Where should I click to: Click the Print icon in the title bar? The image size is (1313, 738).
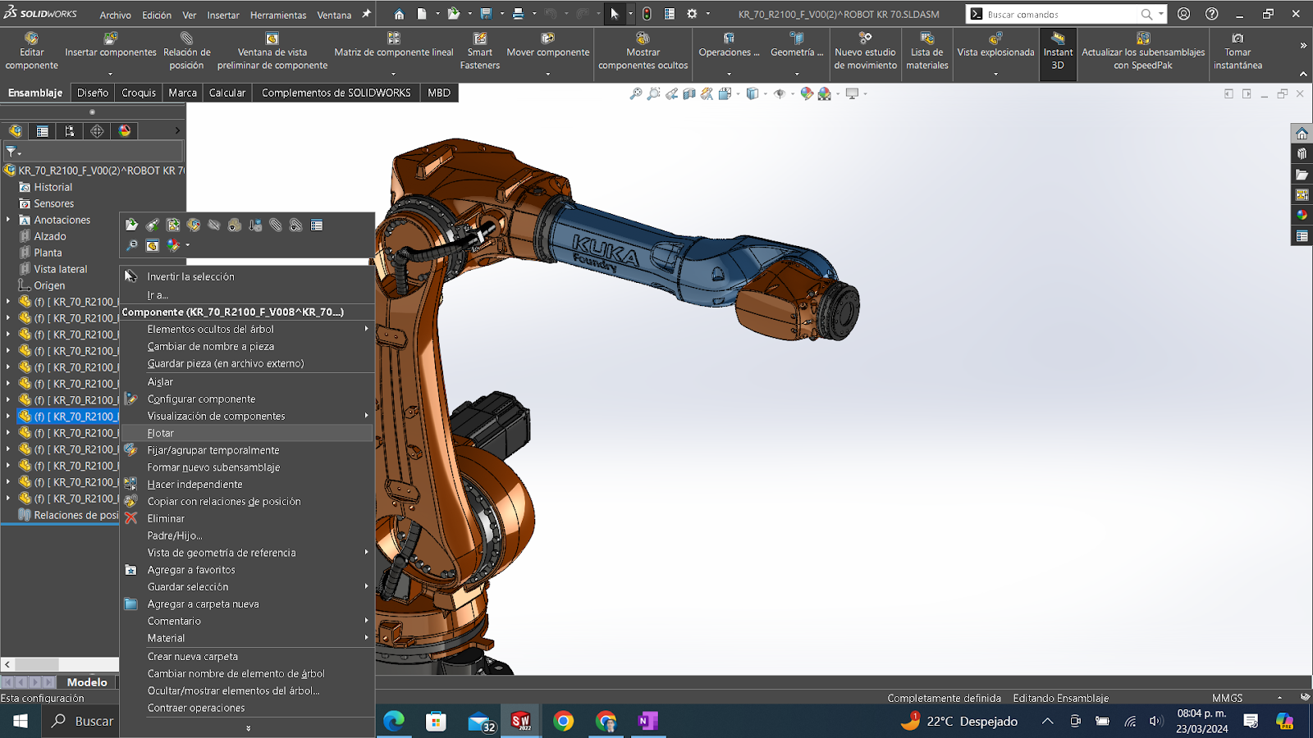point(518,14)
